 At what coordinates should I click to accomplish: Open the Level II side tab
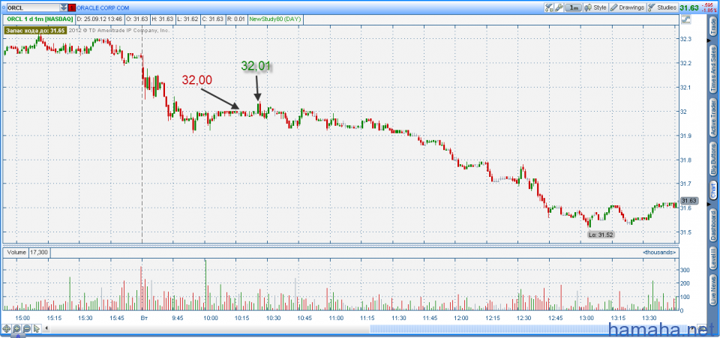click(713, 259)
